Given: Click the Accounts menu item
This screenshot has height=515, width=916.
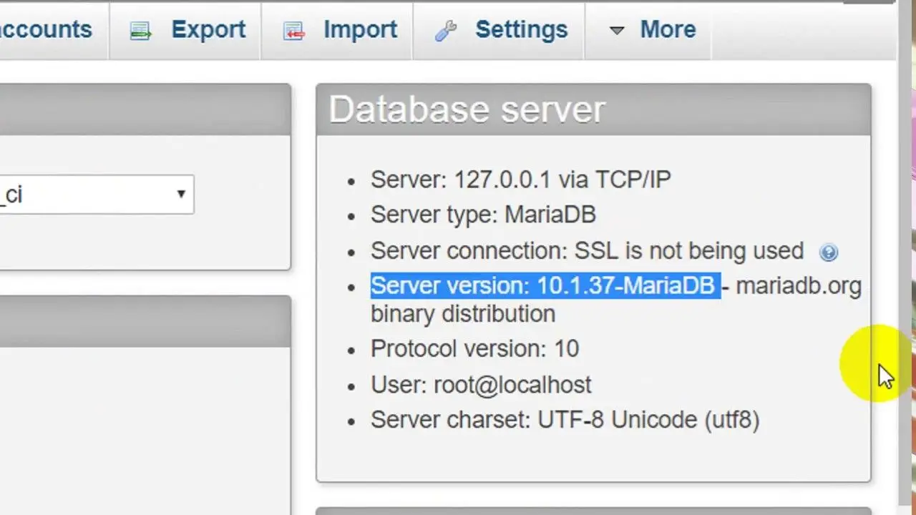Looking at the screenshot, I should coord(46,29).
